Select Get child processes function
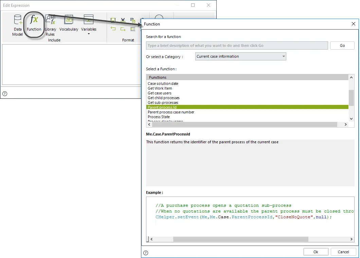 [x=247, y=98]
